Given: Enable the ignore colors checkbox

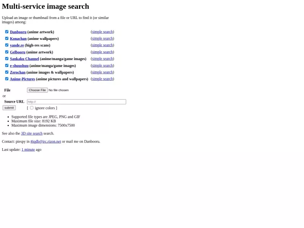Looking at the screenshot, I should (x=32, y=108).
